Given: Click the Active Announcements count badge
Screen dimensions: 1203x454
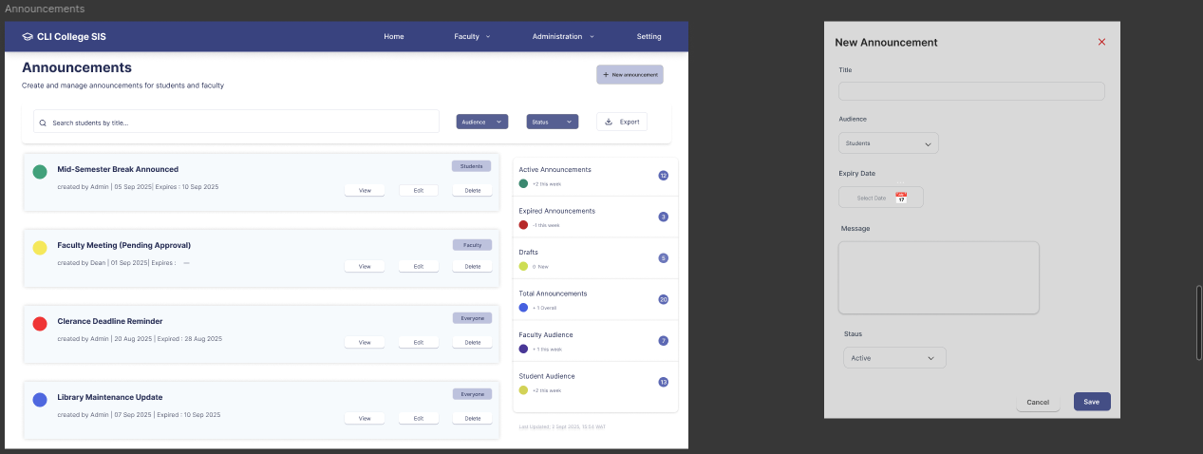Looking at the screenshot, I should pos(663,176).
